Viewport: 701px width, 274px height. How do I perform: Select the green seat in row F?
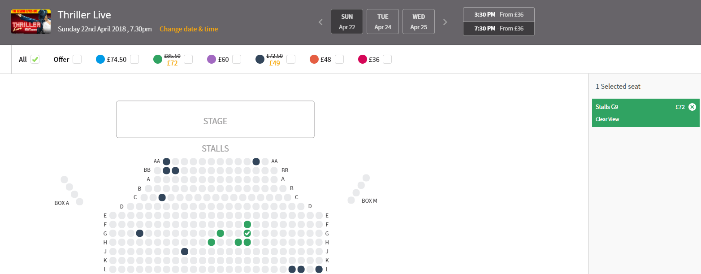[247, 224]
